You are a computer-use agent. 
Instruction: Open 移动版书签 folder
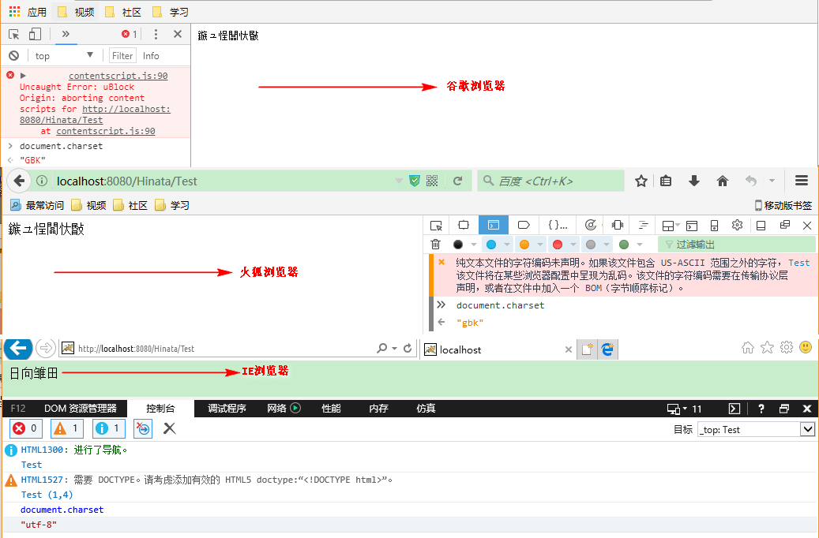pos(783,206)
